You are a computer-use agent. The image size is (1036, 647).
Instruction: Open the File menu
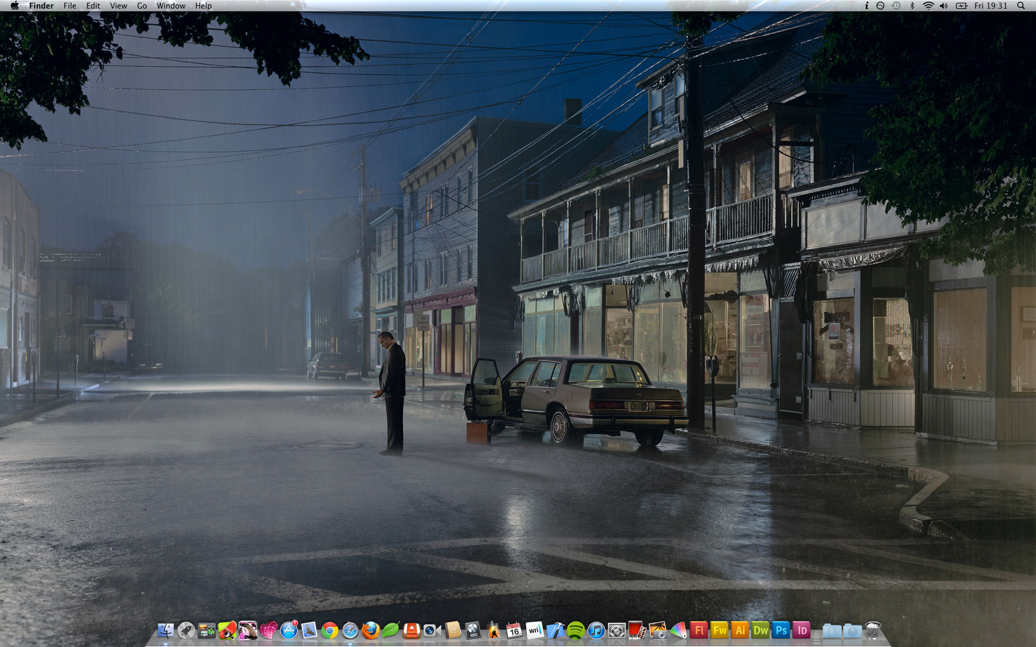tap(70, 5)
